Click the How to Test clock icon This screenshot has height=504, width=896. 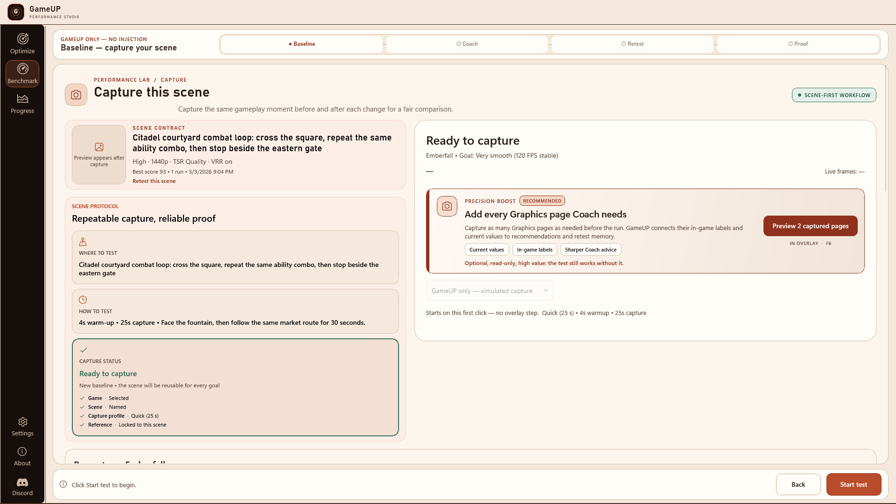point(83,300)
